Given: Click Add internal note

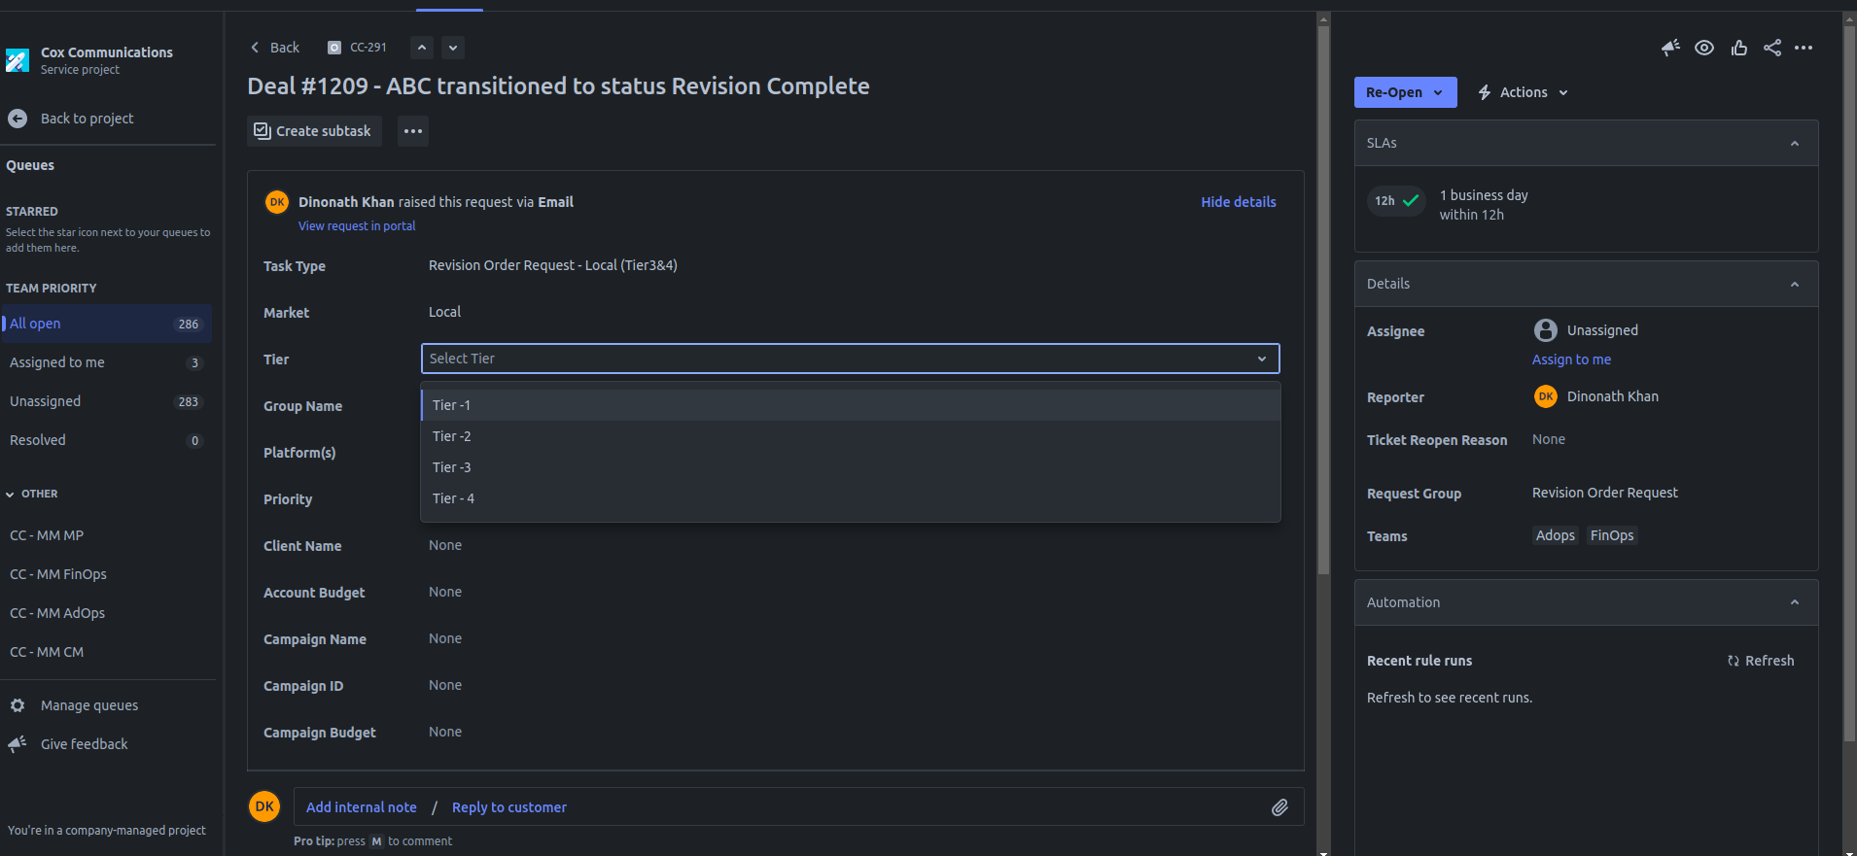Looking at the screenshot, I should [x=362, y=807].
